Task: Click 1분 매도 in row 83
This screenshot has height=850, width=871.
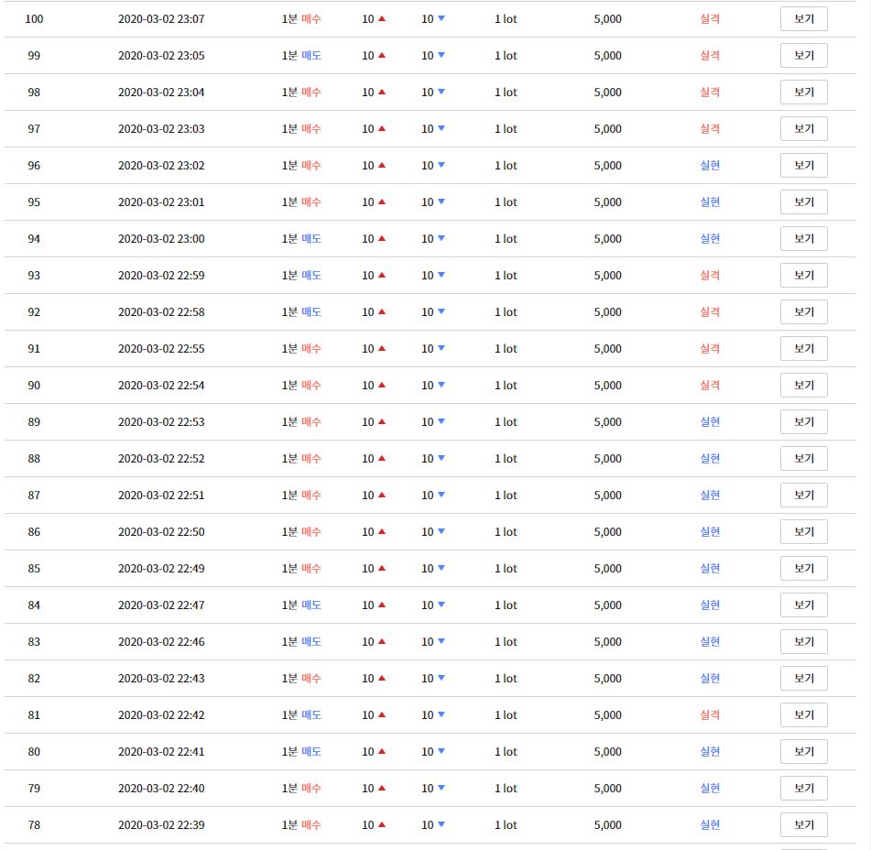Action: click(301, 642)
